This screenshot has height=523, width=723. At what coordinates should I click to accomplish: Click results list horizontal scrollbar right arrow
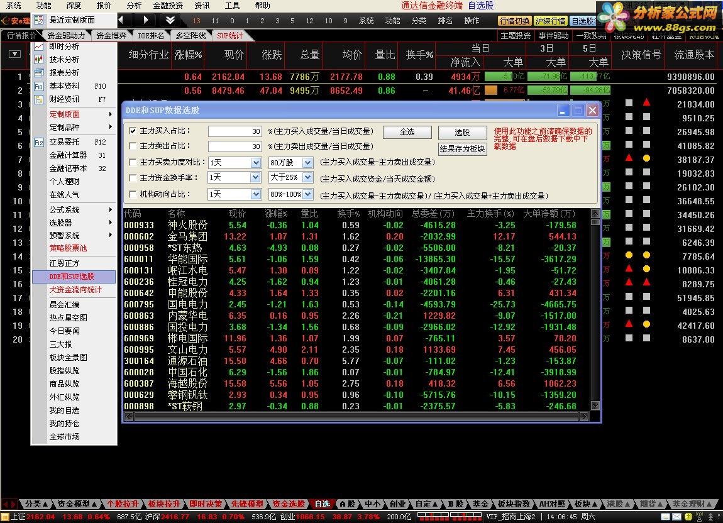pyautogui.click(x=584, y=417)
